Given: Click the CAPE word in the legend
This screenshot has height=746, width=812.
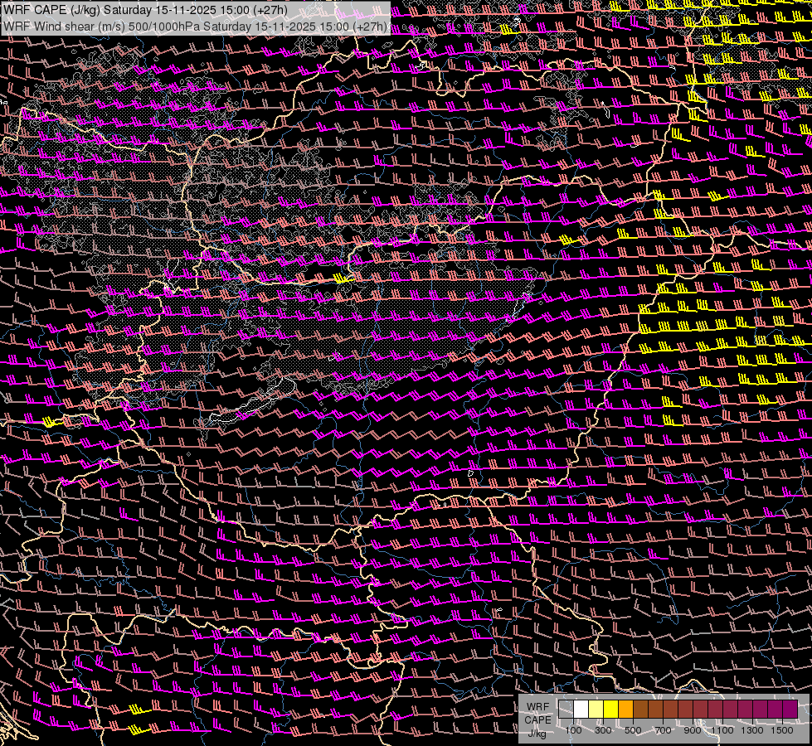Looking at the screenshot, I should coord(537,719).
